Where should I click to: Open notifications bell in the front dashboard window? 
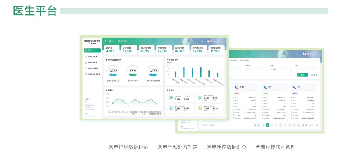(x=202, y=41)
